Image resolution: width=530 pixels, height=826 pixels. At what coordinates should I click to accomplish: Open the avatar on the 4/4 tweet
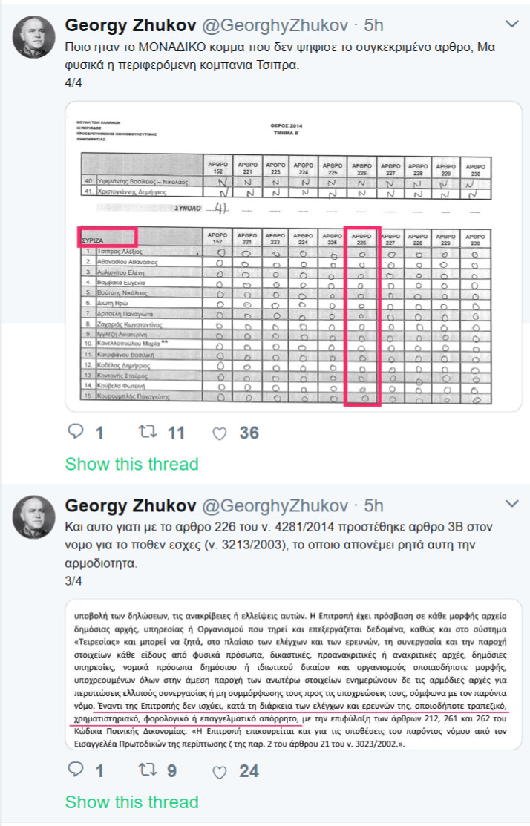[33, 37]
